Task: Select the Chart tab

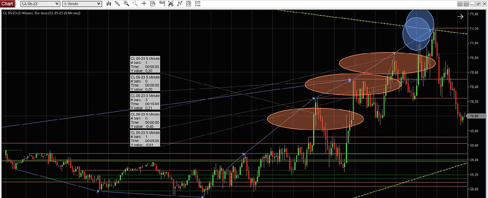Action: coord(7,3)
